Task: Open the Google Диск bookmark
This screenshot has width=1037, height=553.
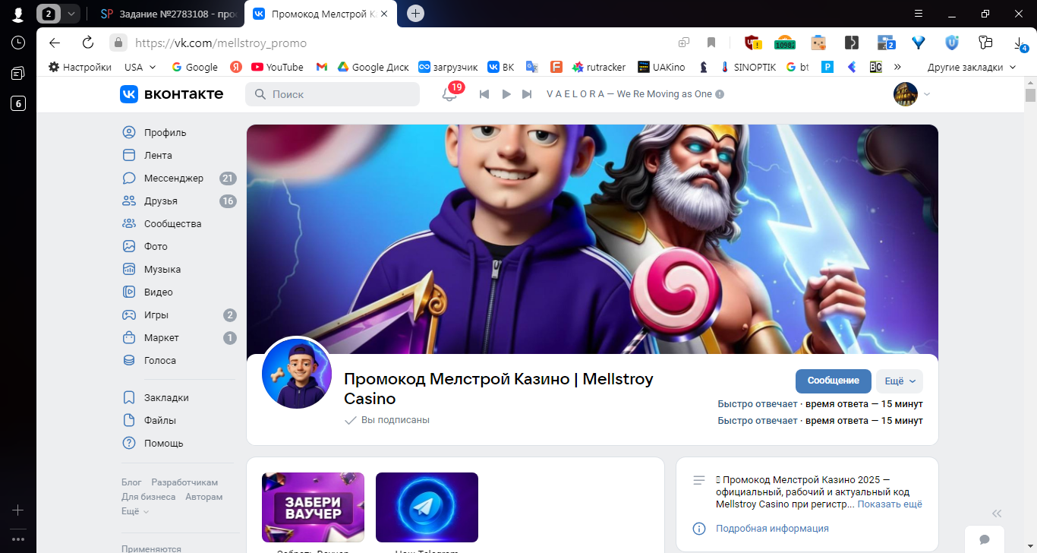Action: (373, 67)
